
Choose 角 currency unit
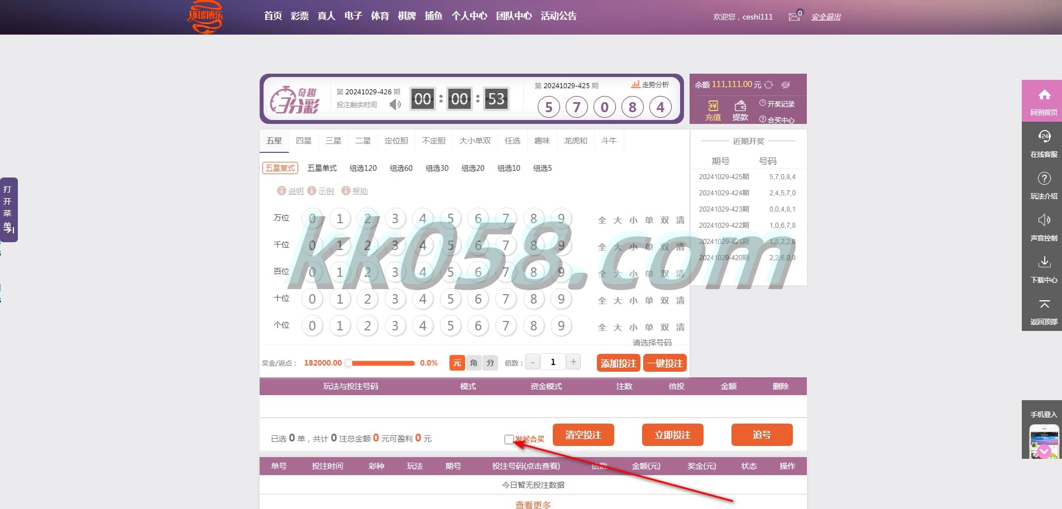(x=473, y=363)
